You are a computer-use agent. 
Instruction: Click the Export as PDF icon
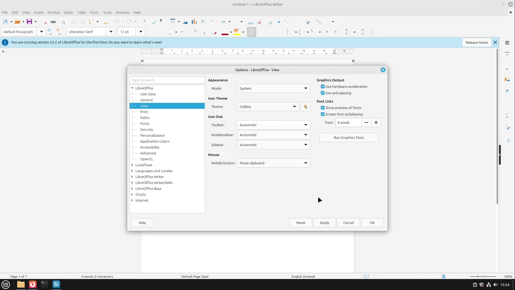(45, 22)
